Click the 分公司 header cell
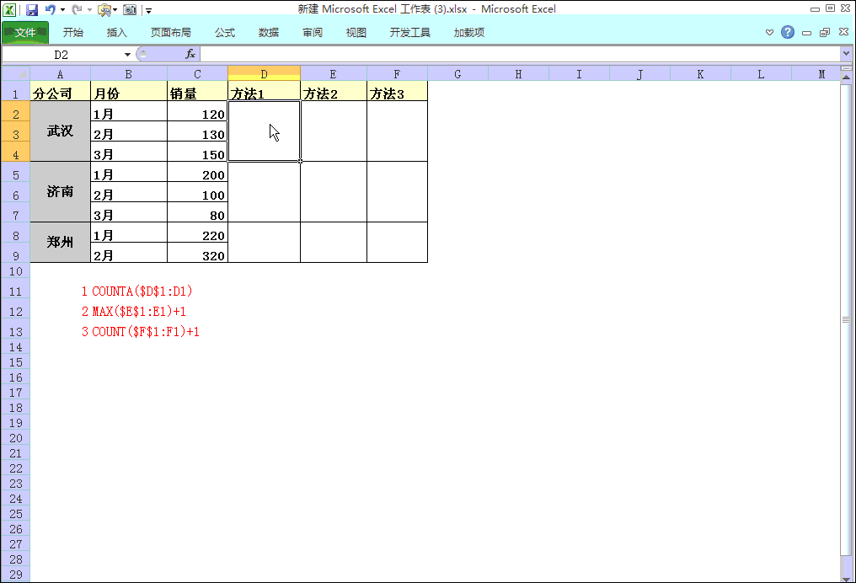This screenshot has height=583, width=856. pos(60,91)
